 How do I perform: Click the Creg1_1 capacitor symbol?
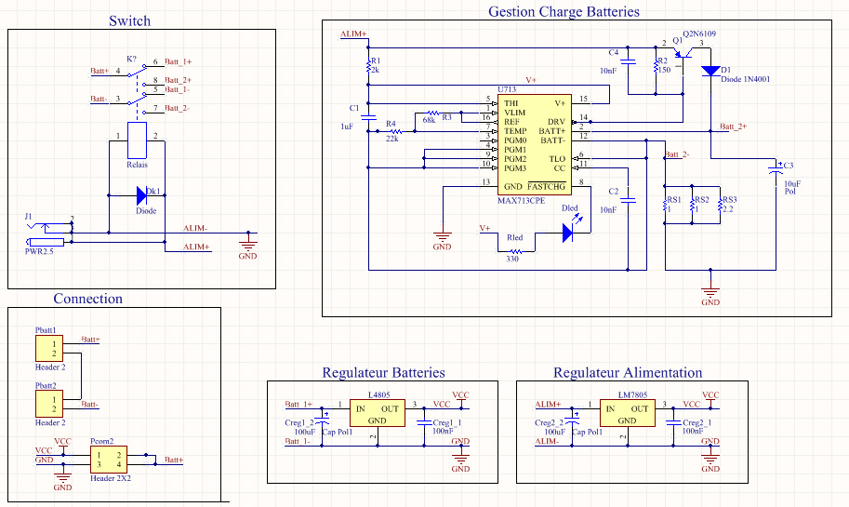(x=424, y=422)
